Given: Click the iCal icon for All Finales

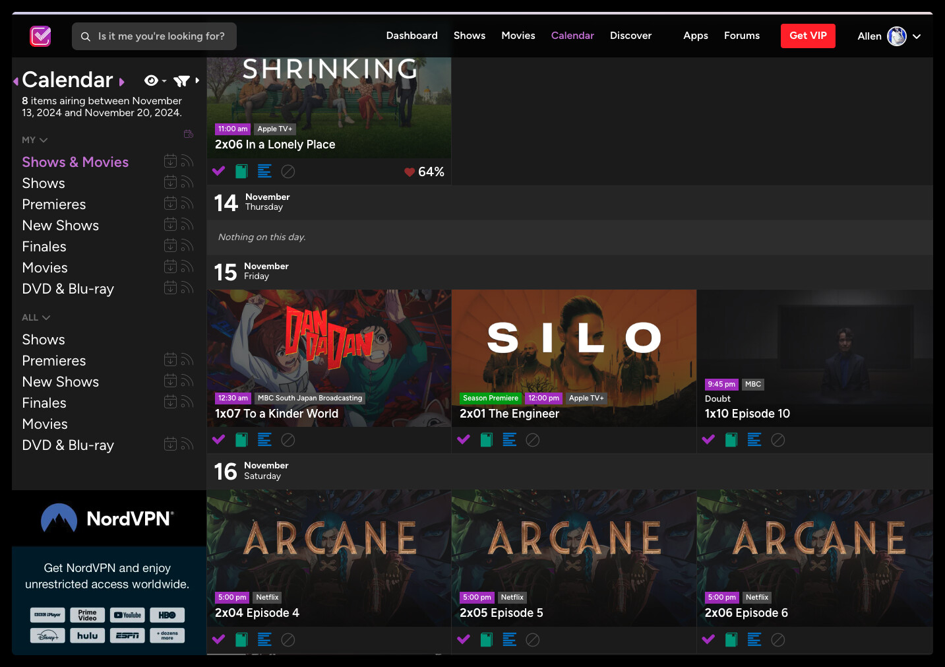Looking at the screenshot, I should pyautogui.click(x=170, y=402).
